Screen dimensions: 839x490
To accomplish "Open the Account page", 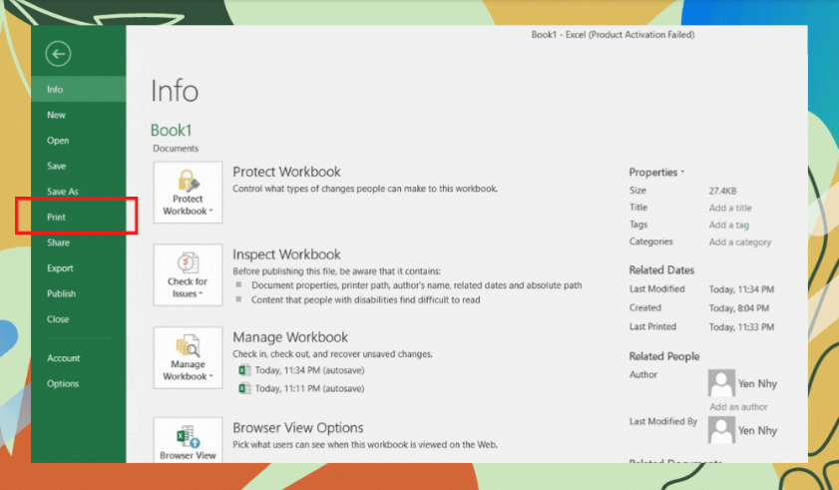I will [64, 358].
